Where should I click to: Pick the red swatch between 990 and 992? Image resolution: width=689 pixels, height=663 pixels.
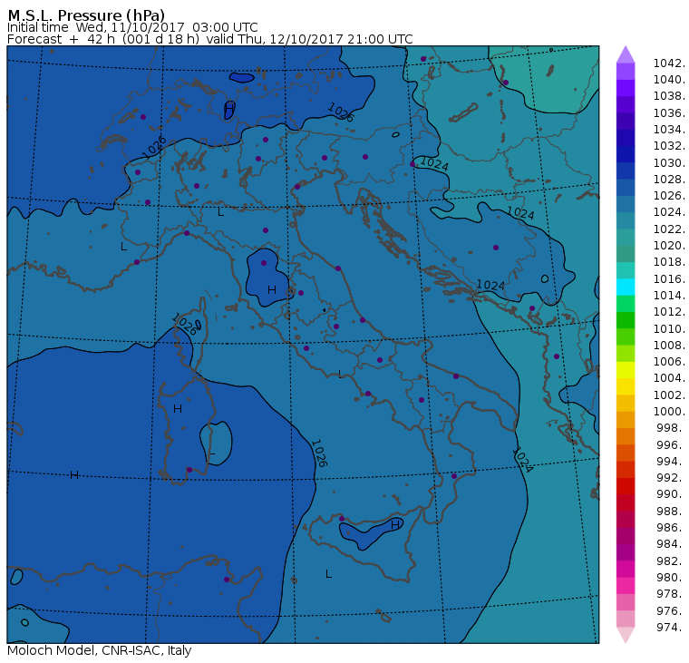point(626,486)
